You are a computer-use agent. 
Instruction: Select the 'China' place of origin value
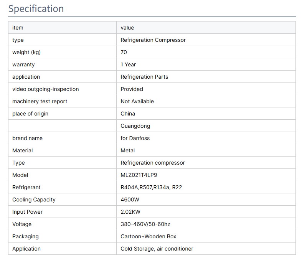[128, 114]
